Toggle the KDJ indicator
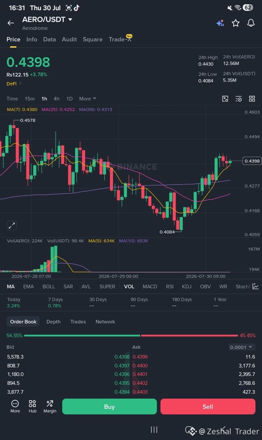The image size is (262, 440). pos(187,287)
